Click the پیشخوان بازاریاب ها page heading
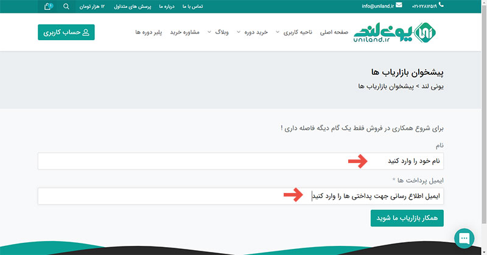This screenshot has width=487, height=255. 407,72
